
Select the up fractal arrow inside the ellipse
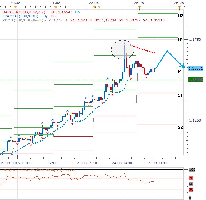tap(124, 43)
